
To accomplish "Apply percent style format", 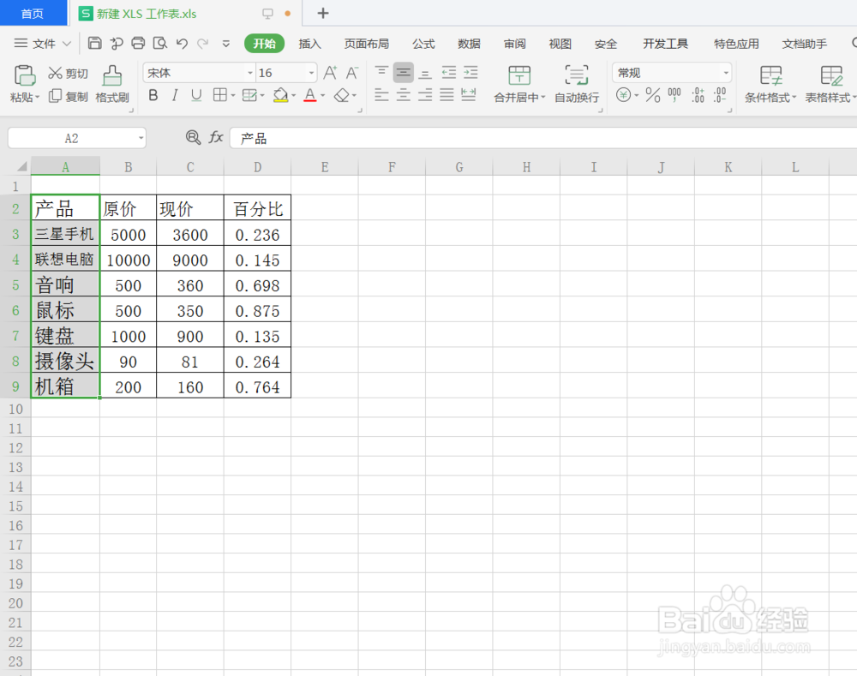I will pyautogui.click(x=652, y=95).
